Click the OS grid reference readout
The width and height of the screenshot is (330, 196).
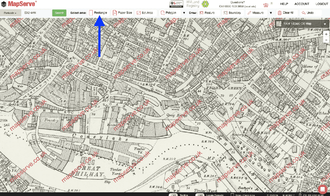pos(313,195)
